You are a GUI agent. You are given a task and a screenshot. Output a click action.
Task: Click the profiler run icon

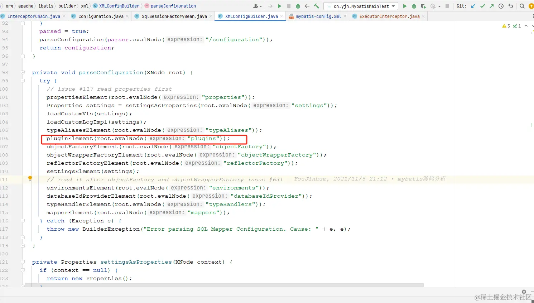click(x=433, y=6)
